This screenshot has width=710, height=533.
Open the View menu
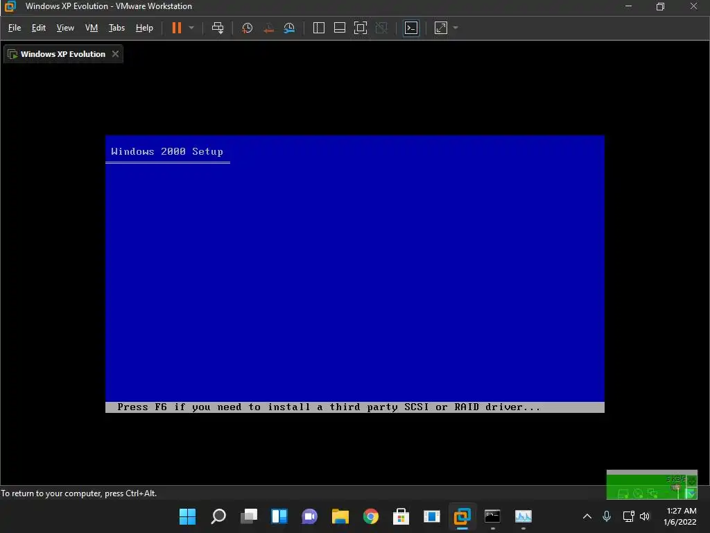point(65,28)
